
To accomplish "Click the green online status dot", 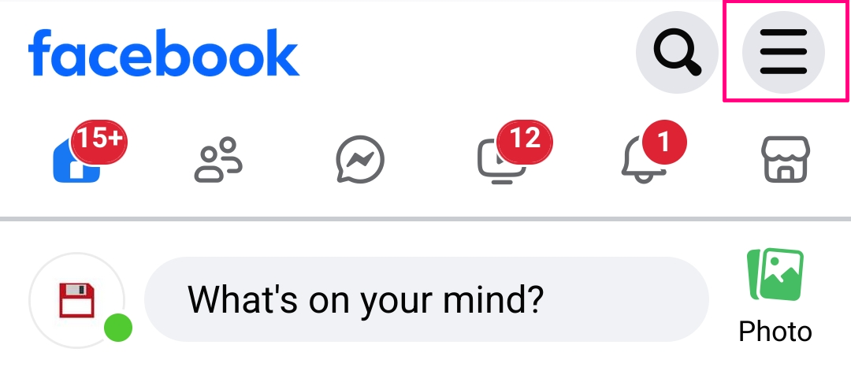I will pos(118,327).
